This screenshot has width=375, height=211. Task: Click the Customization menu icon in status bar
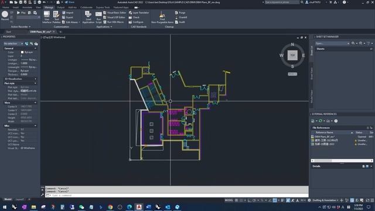click(x=372, y=200)
